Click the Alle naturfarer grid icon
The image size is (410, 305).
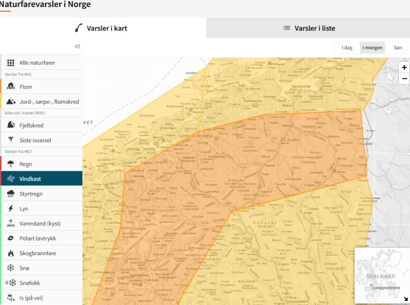[11, 63]
